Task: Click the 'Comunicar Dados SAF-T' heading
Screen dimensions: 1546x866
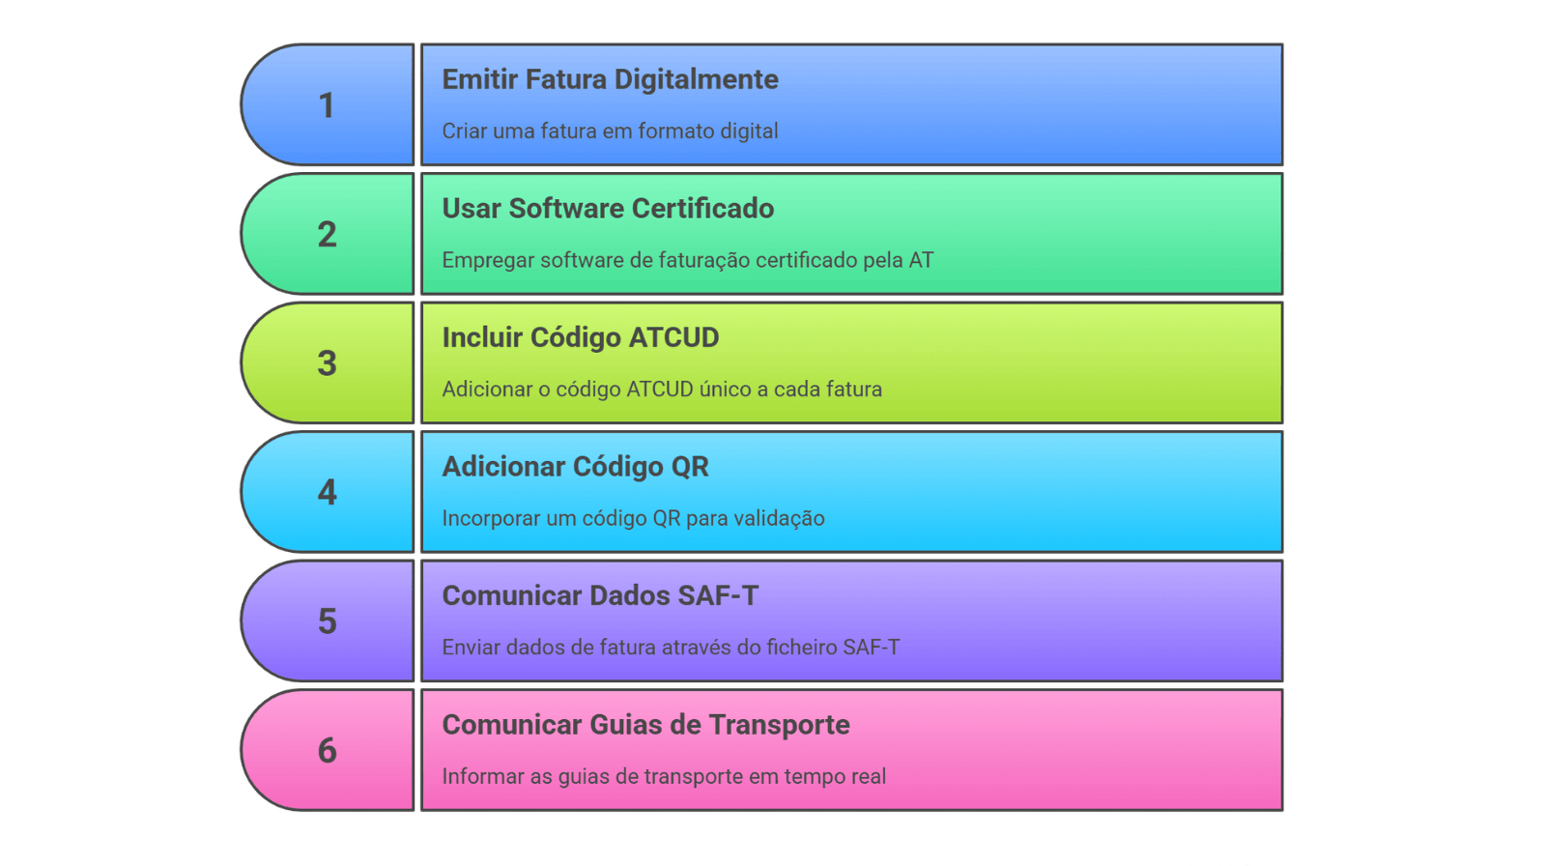Action: (x=600, y=595)
